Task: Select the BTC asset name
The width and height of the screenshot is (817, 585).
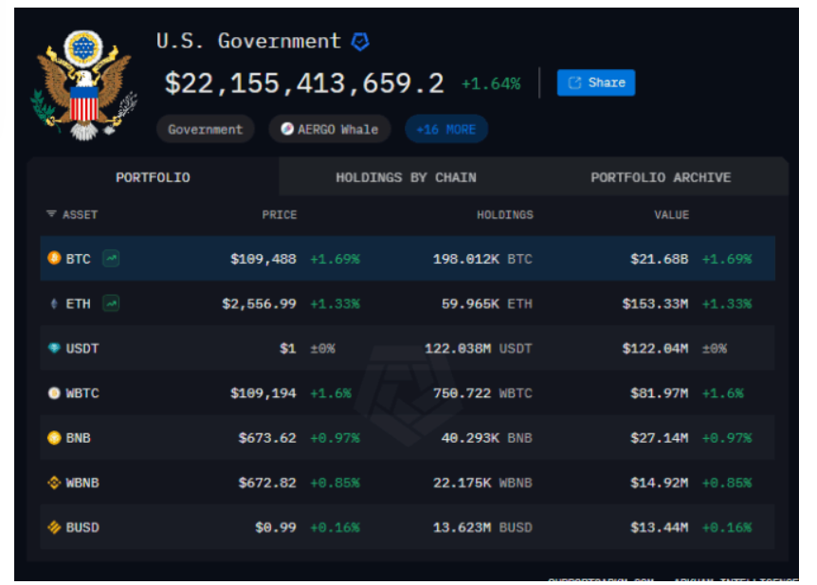Action: tap(78, 259)
